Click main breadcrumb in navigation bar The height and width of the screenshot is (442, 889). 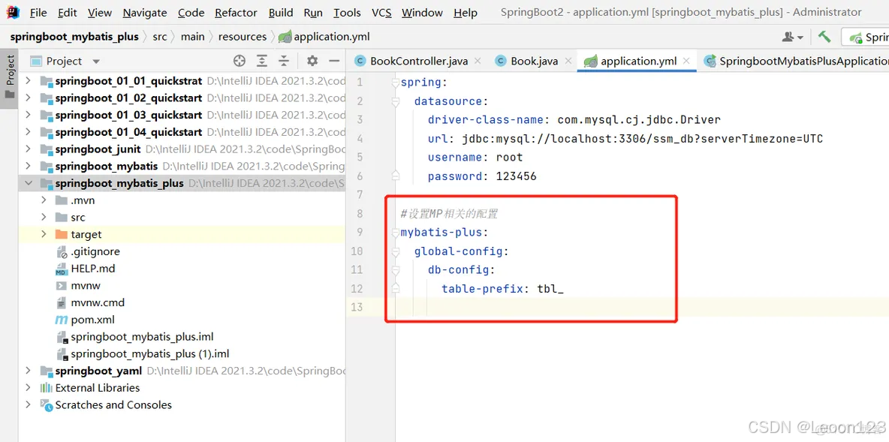pos(193,37)
